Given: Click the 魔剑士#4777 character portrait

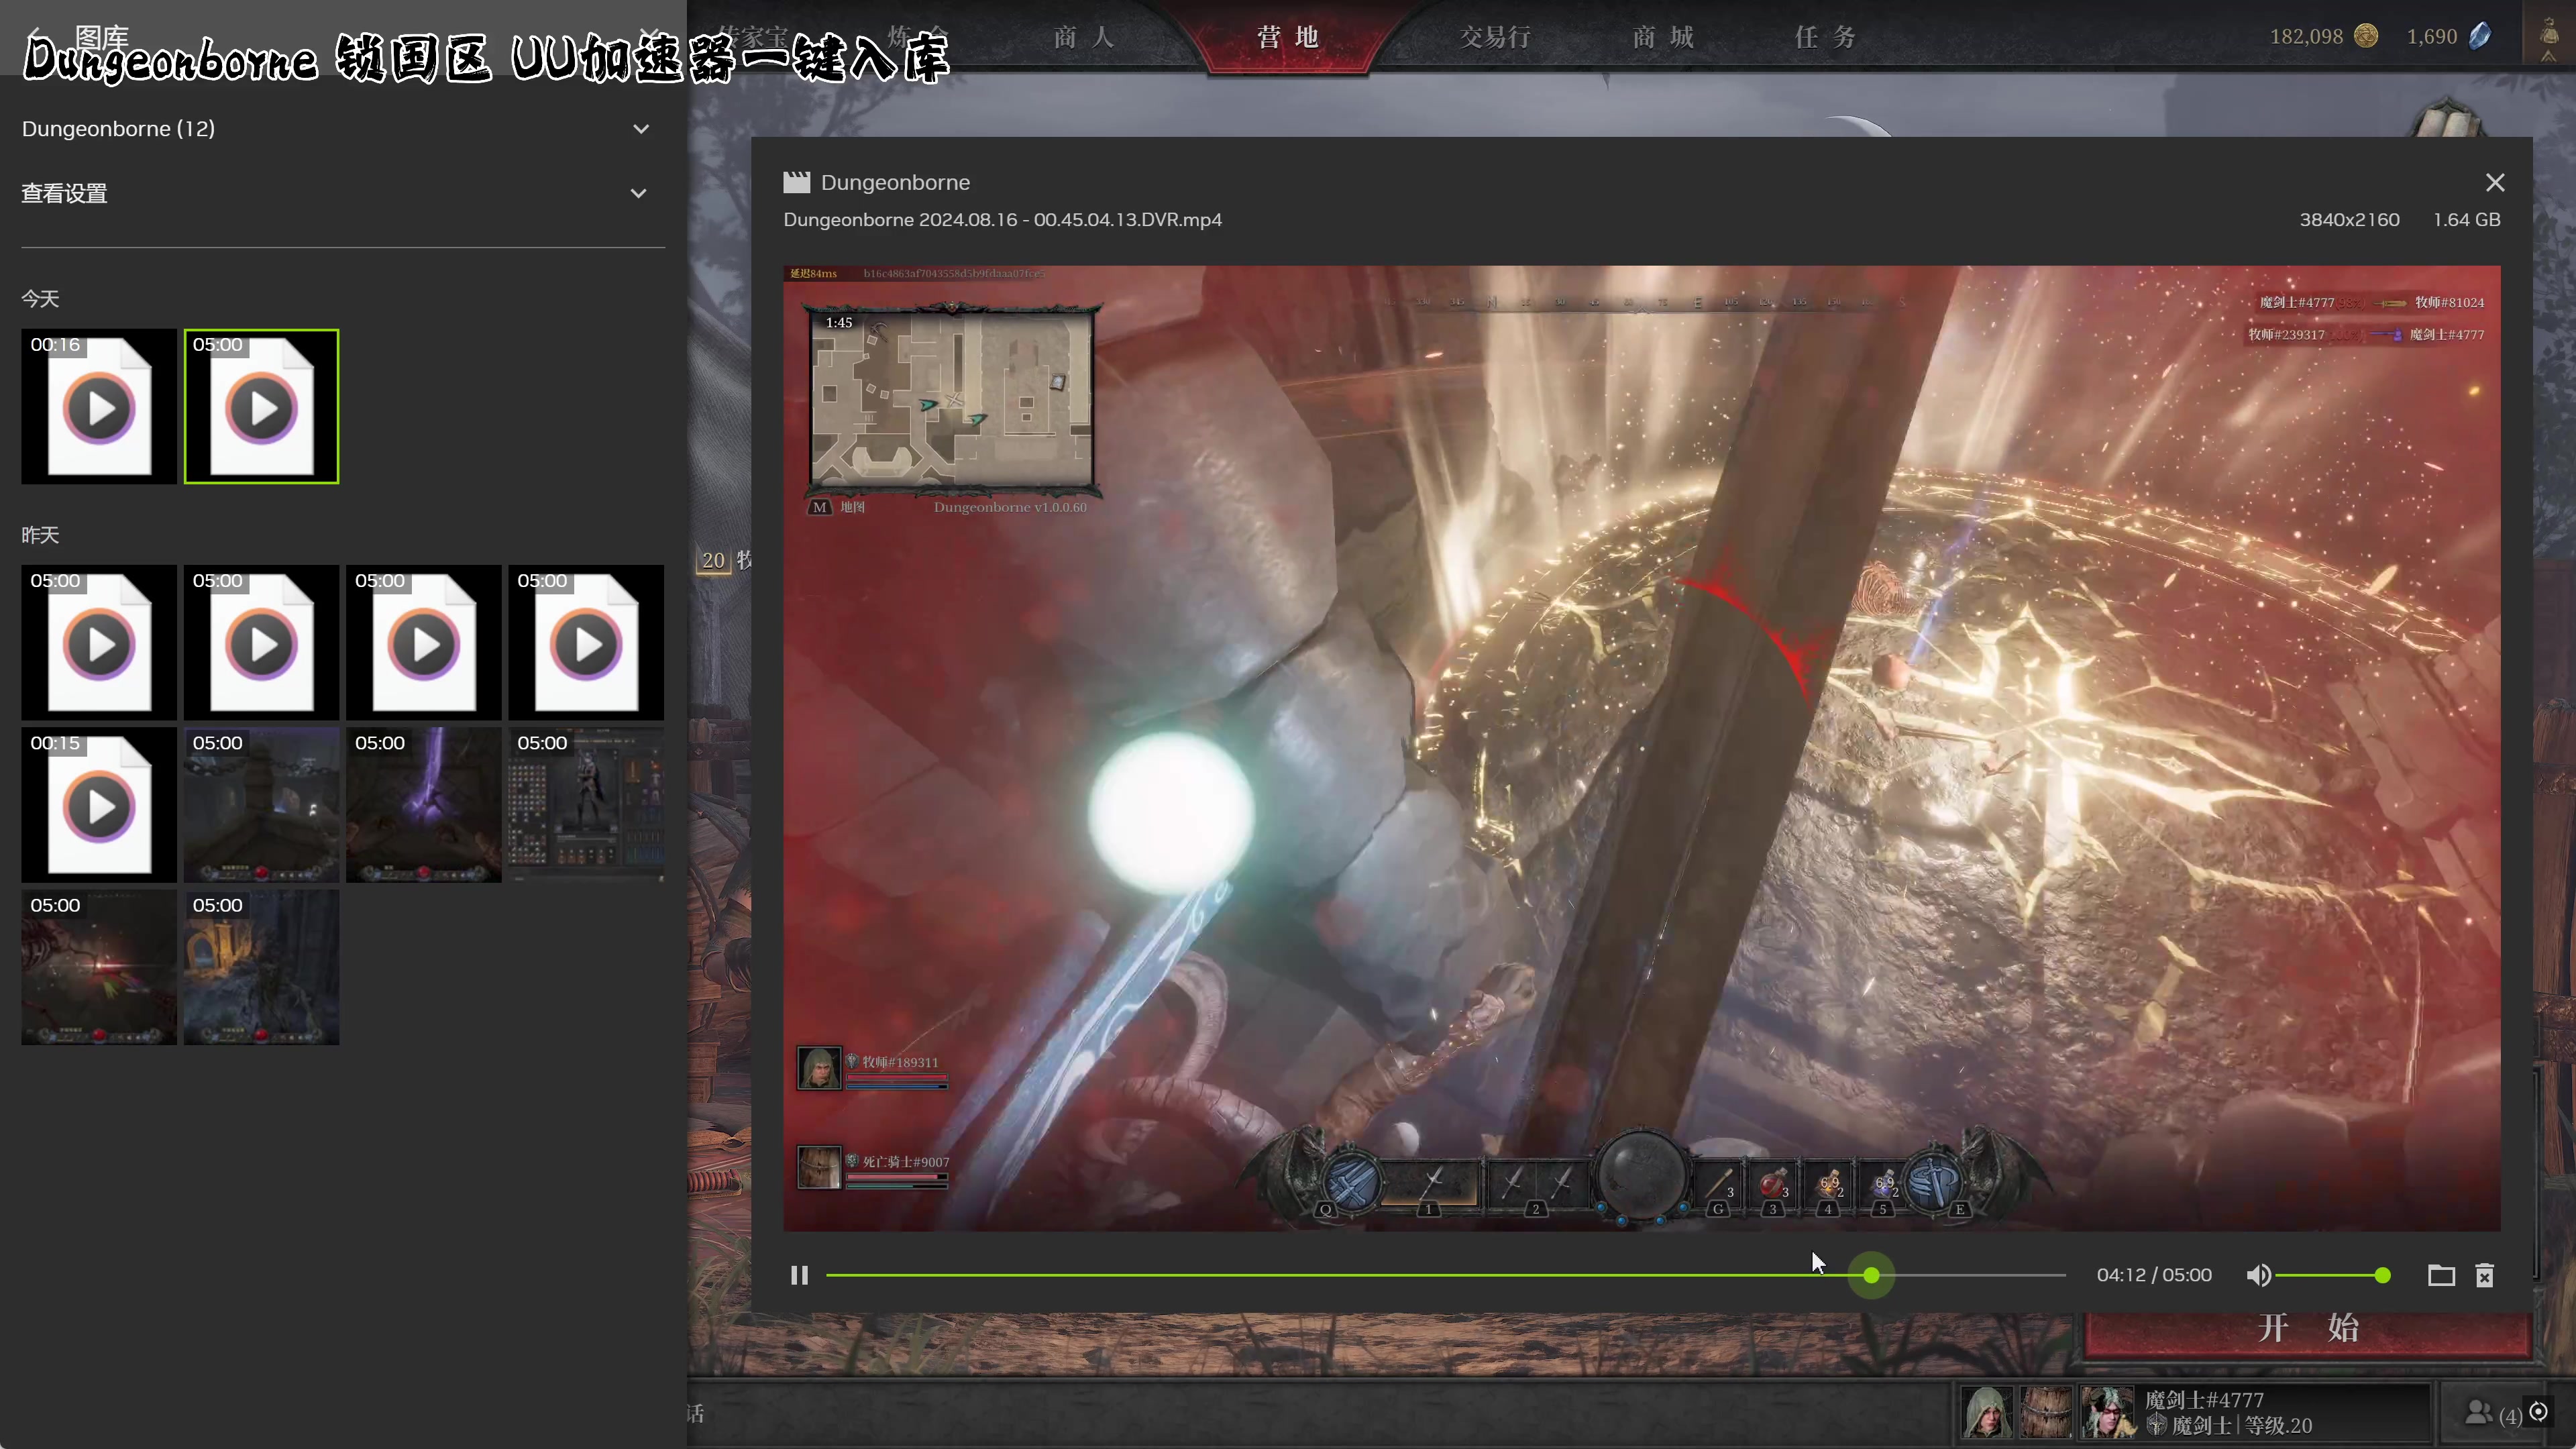Looking at the screenshot, I should click(2108, 1411).
